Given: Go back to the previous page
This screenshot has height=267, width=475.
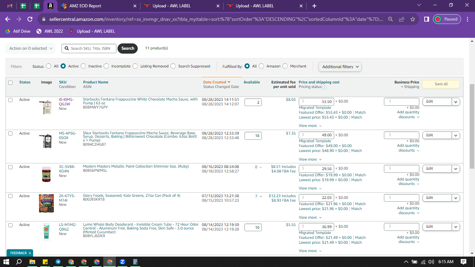Looking at the screenshot, I should click(x=8, y=19).
